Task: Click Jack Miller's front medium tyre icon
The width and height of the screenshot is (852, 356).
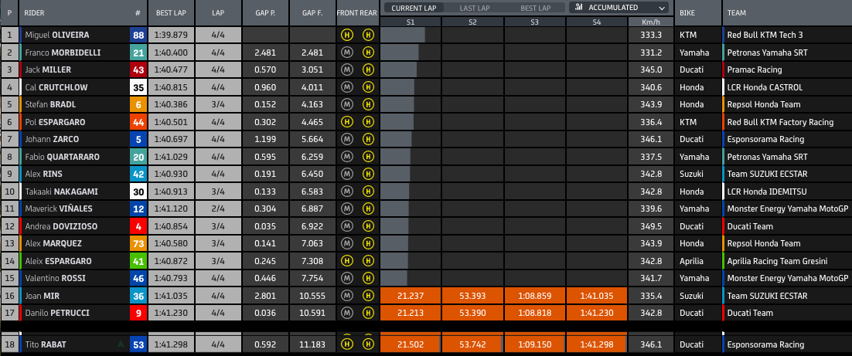Action: click(x=346, y=70)
